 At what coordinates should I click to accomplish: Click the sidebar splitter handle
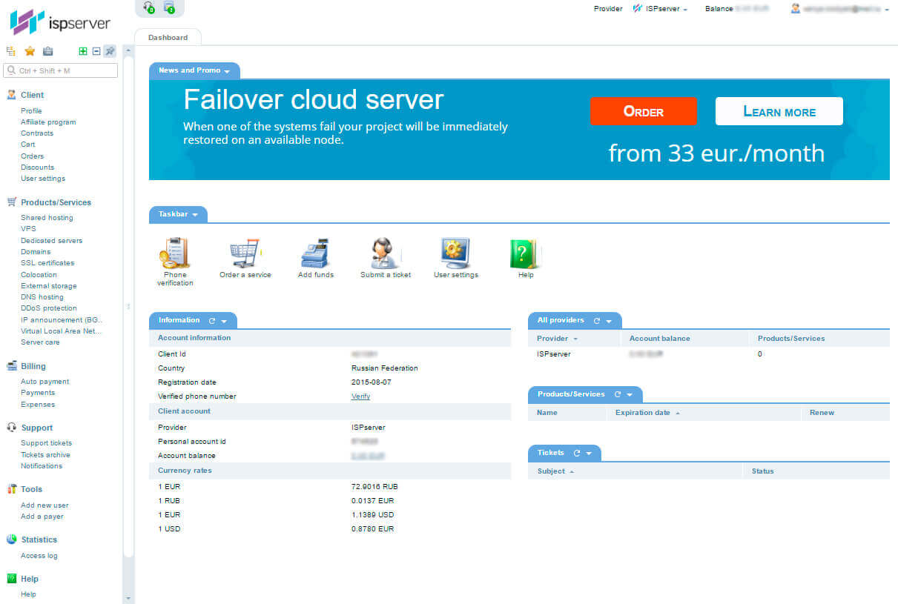(x=128, y=305)
